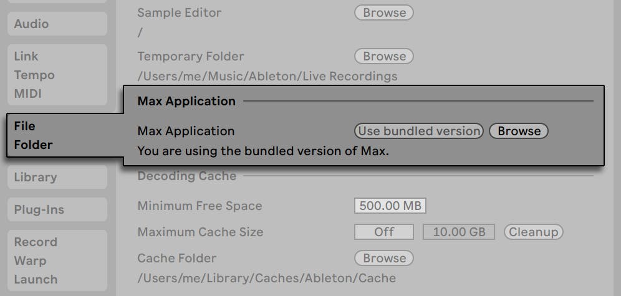This screenshot has height=296, width=621.
Task: Click the Ableton Cache folder path text
Action: click(x=266, y=278)
